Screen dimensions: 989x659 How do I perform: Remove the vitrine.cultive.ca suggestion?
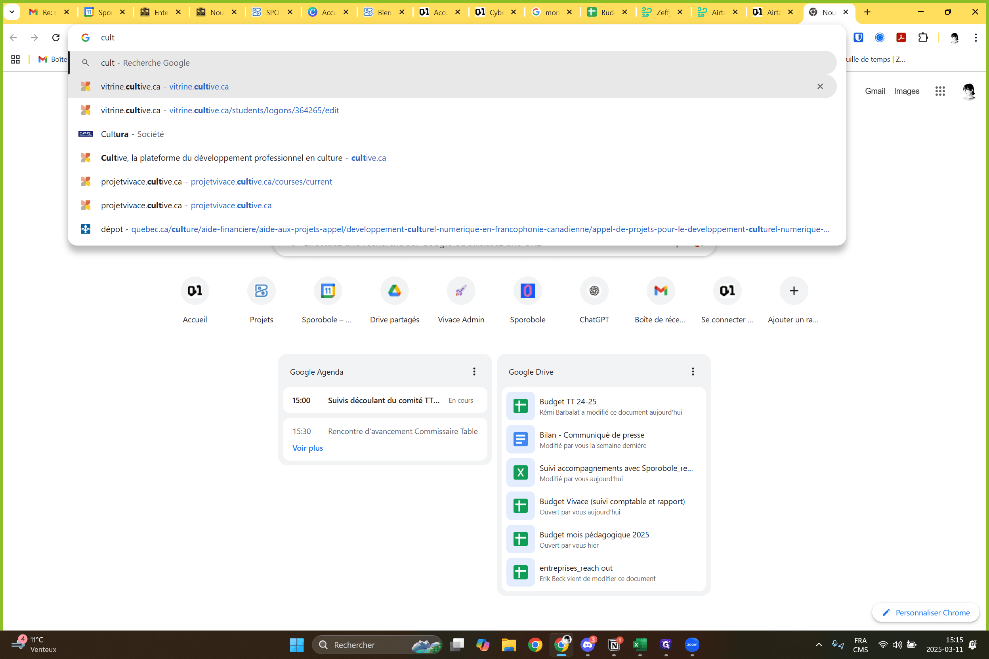pos(819,86)
